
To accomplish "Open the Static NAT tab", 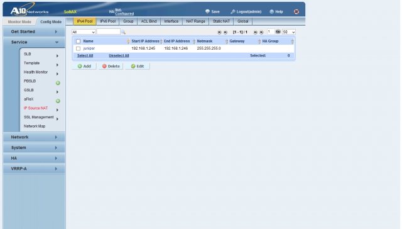I will coord(221,21).
